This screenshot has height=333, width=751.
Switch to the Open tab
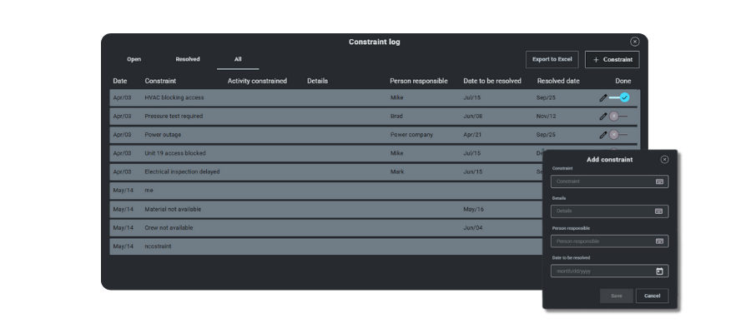(x=134, y=60)
